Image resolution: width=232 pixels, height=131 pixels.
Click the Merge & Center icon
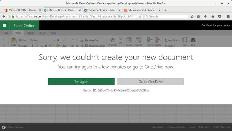(87, 46)
